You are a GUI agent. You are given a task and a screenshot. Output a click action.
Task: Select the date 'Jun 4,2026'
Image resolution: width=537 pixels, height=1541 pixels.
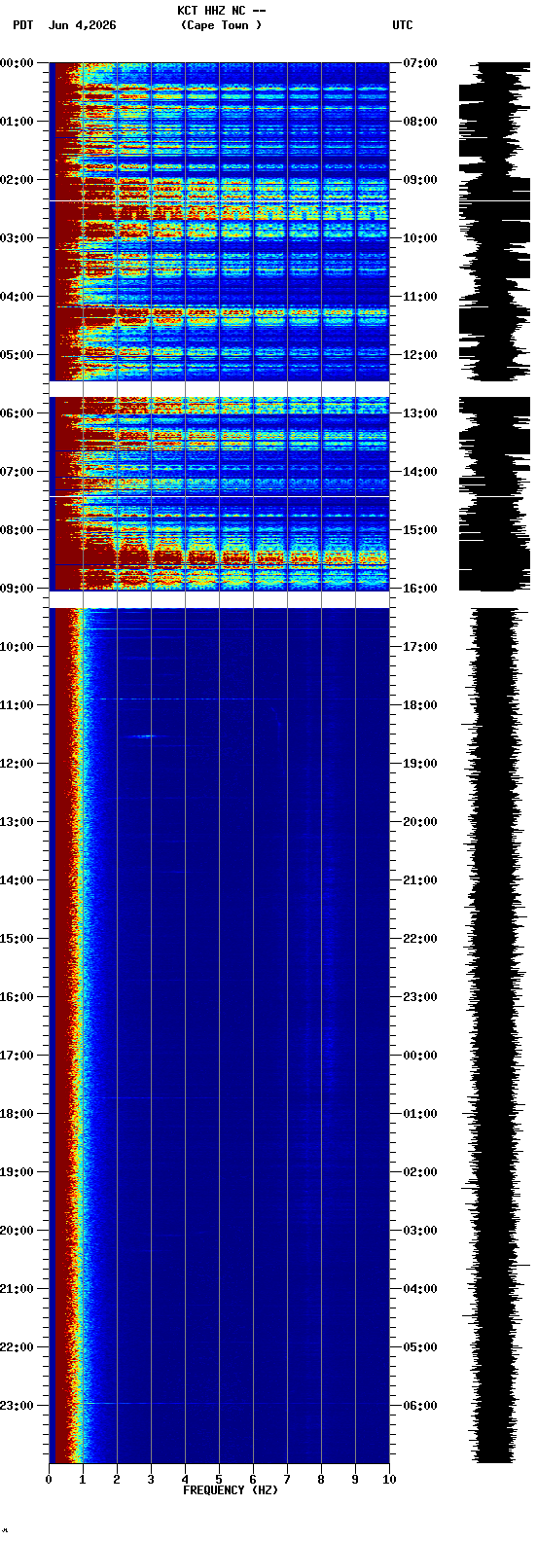tap(82, 25)
